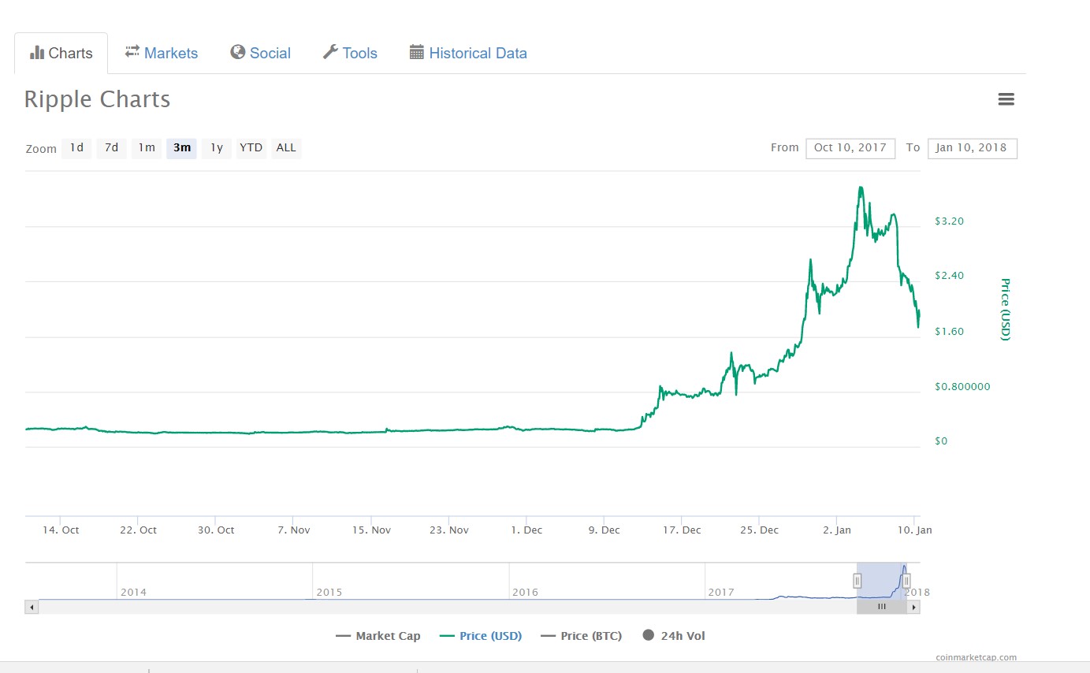Click the coinmarketcap.com credit link
The height and width of the screenshot is (673, 1090).
pos(977,657)
